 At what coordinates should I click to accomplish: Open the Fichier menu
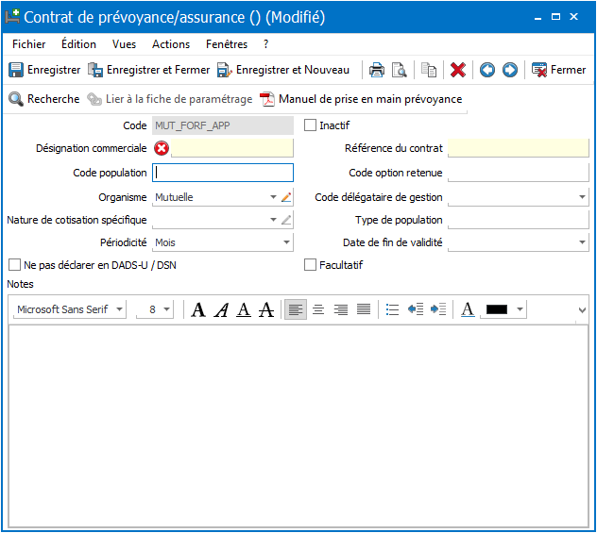(x=29, y=44)
